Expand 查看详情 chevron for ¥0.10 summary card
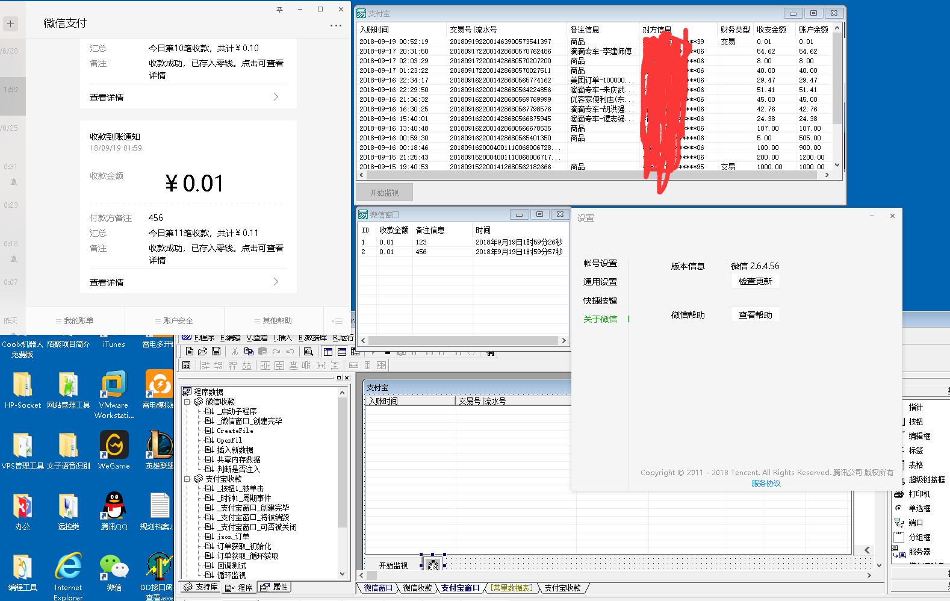 tap(276, 97)
